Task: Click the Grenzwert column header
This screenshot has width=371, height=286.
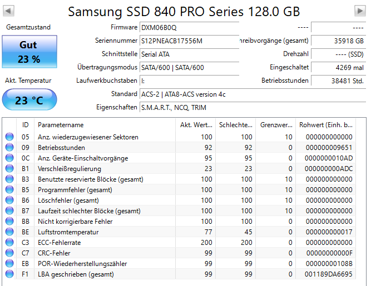Action: pyautogui.click(x=275, y=125)
